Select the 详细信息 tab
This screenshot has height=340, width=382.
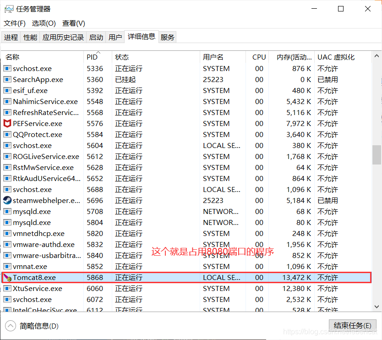(142, 37)
